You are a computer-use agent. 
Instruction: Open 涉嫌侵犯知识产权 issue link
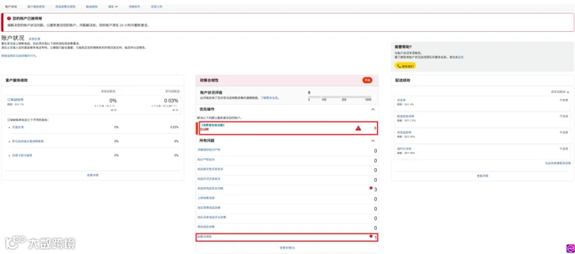coord(209,150)
